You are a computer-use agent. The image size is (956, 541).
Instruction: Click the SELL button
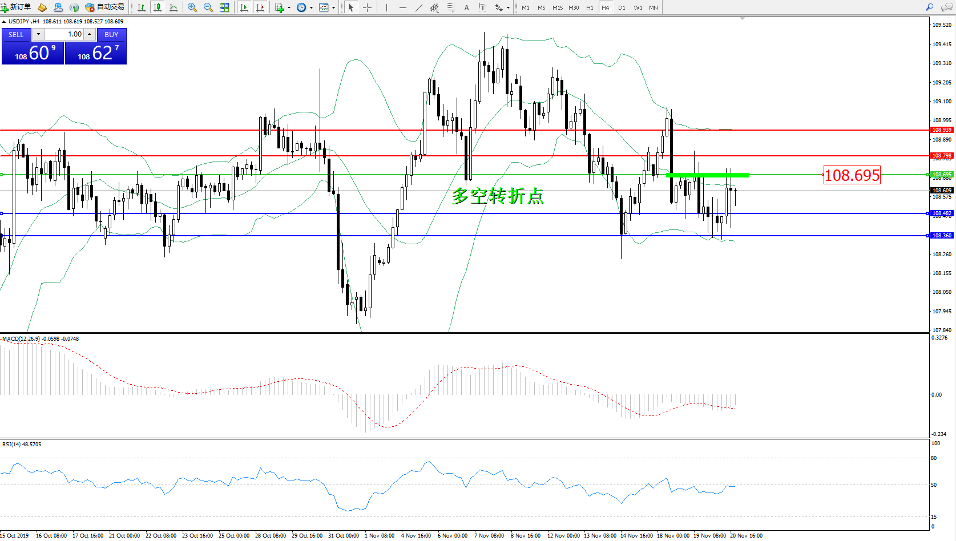click(16, 35)
